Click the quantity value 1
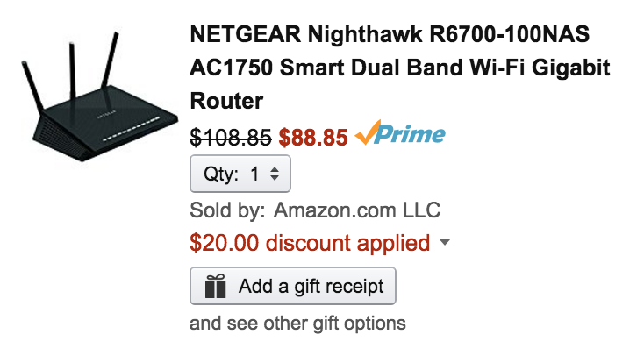The image size is (644, 356). tap(254, 174)
